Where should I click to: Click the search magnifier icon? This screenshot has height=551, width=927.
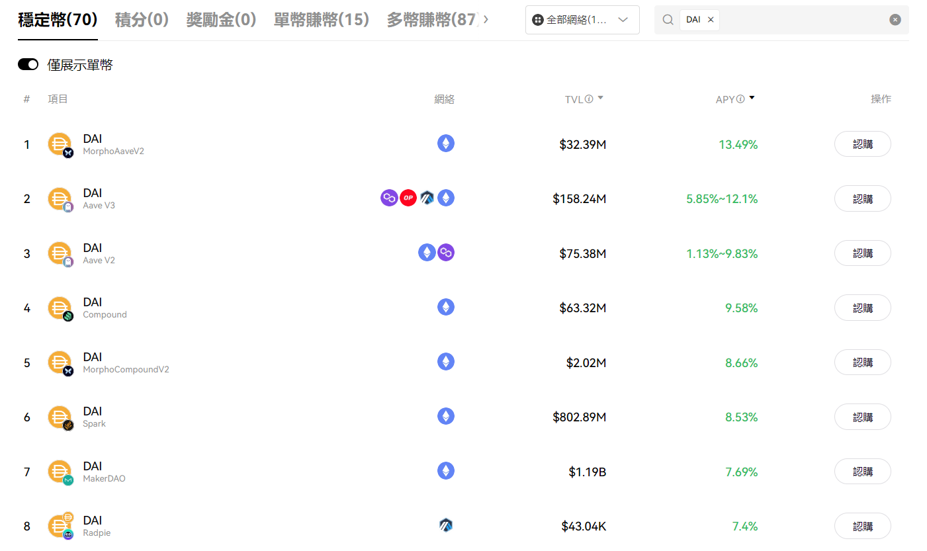pyautogui.click(x=668, y=20)
